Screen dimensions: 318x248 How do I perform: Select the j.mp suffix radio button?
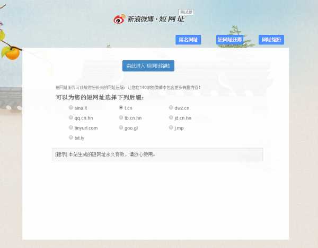point(171,127)
